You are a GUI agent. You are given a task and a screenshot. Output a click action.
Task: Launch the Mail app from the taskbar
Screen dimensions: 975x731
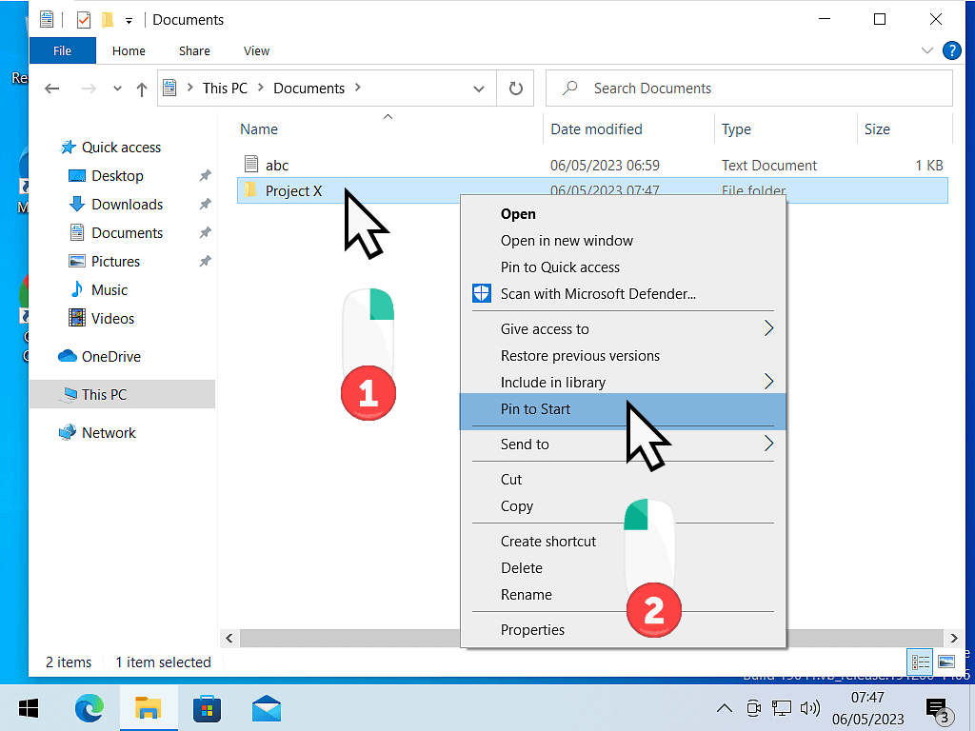pos(266,708)
